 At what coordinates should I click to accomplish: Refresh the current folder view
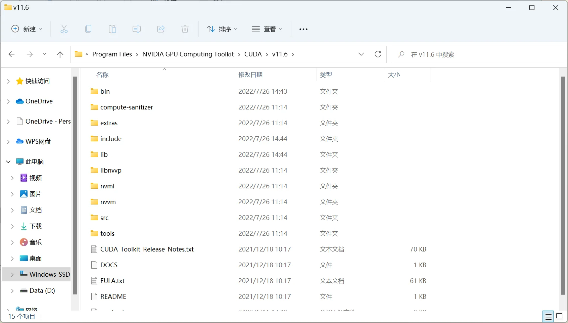click(378, 54)
